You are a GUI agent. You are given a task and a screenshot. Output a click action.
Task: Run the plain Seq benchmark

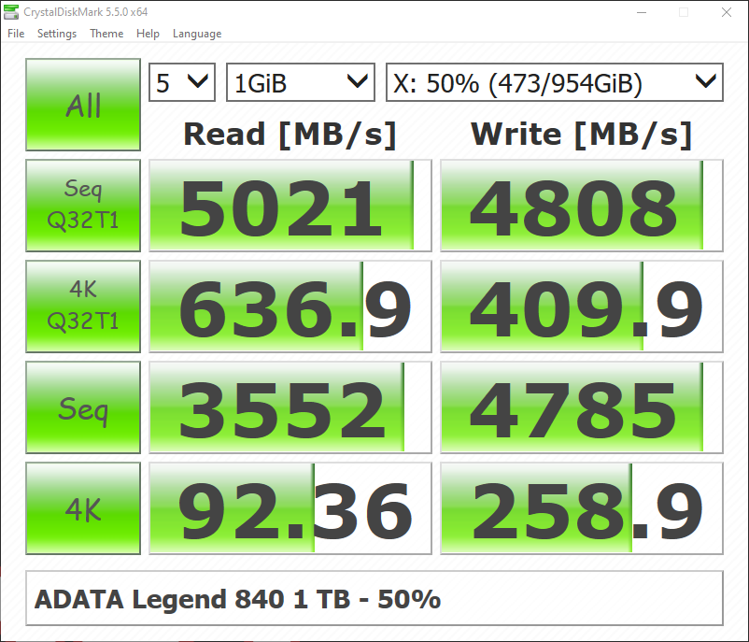point(83,407)
